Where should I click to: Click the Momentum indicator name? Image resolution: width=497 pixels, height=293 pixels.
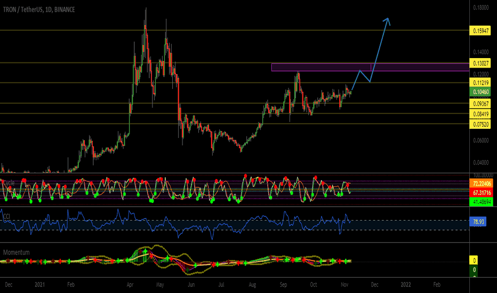pos(16,253)
